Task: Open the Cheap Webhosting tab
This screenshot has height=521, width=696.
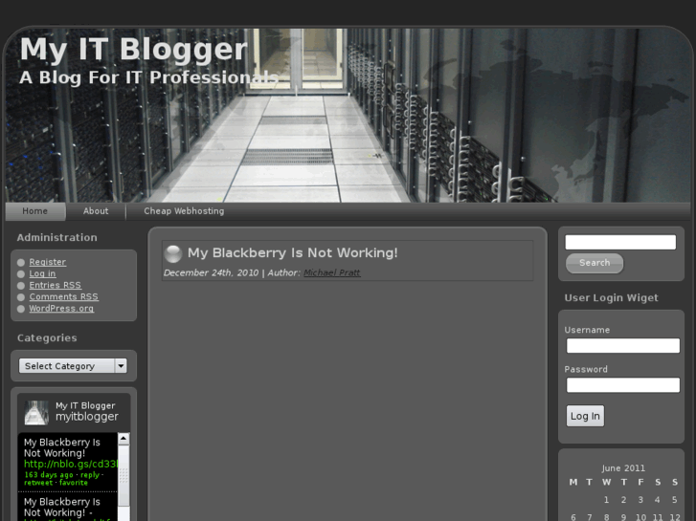Action: click(184, 211)
